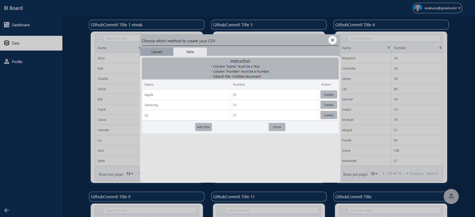
Task: Open the Profile sidebar item
Action: (x=31, y=62)
